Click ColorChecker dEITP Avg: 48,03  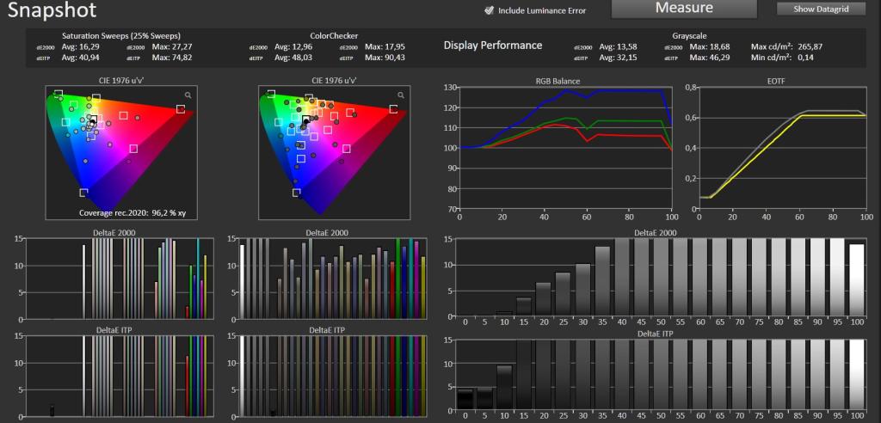(x=293, y=58)
